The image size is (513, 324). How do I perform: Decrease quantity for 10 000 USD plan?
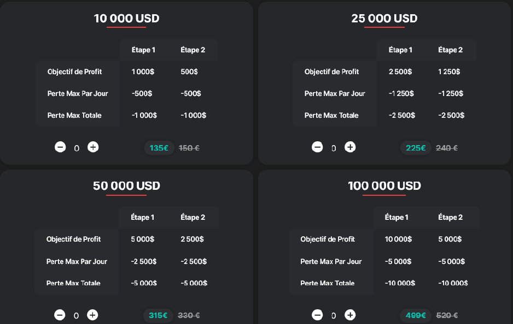60,147
